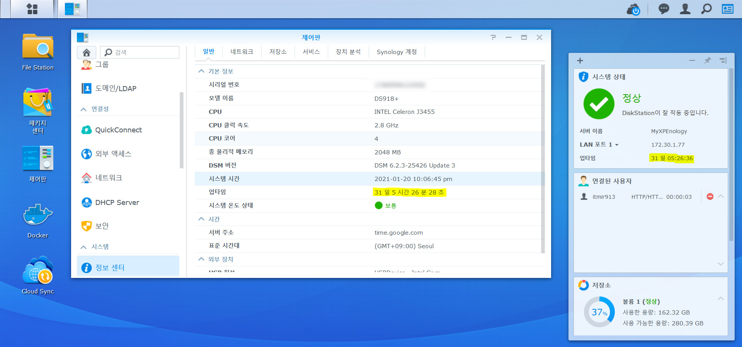Image resolution: width=742 pixels, height=347 pixels.
Task: Open the user options person icon
Action: point(685,8)
